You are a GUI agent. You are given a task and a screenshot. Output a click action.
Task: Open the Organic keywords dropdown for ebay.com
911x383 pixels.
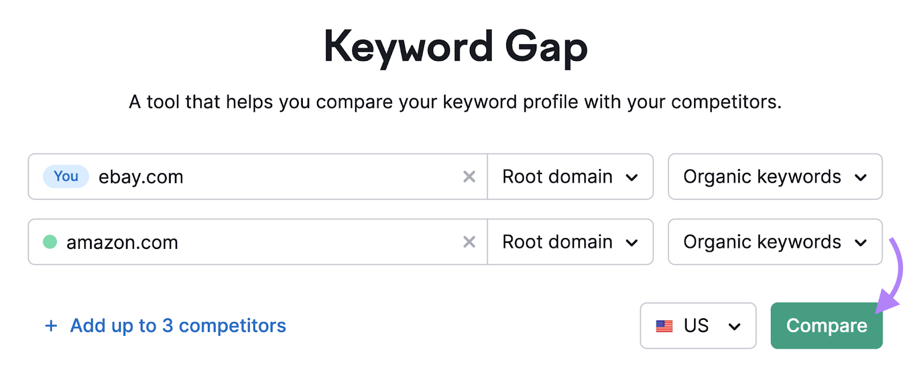point(774,177)
